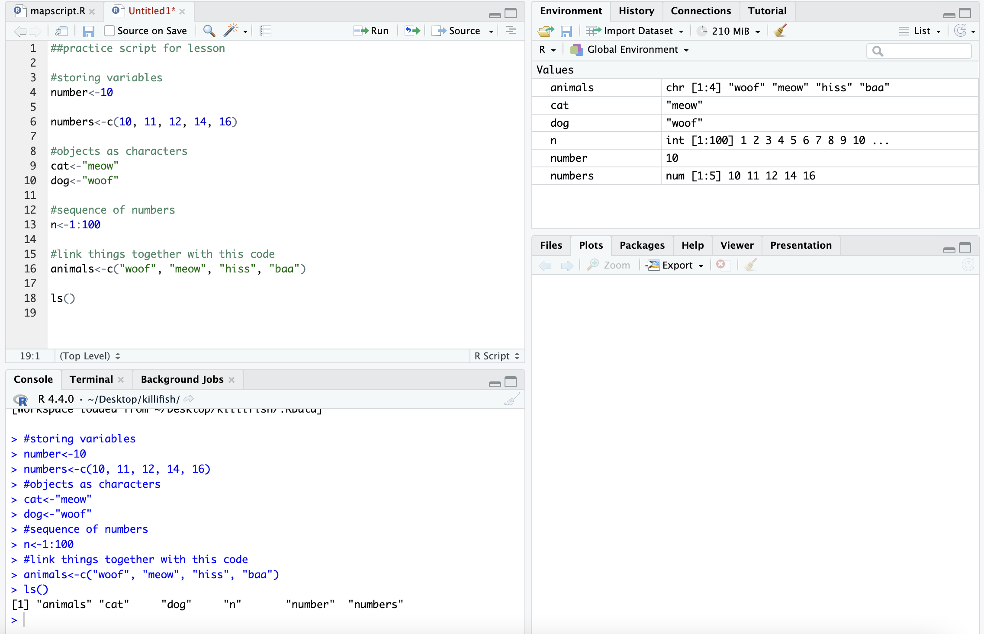The image size is (984, 634).
Task: Run the selected script line
Action: [x=370, y=31]
